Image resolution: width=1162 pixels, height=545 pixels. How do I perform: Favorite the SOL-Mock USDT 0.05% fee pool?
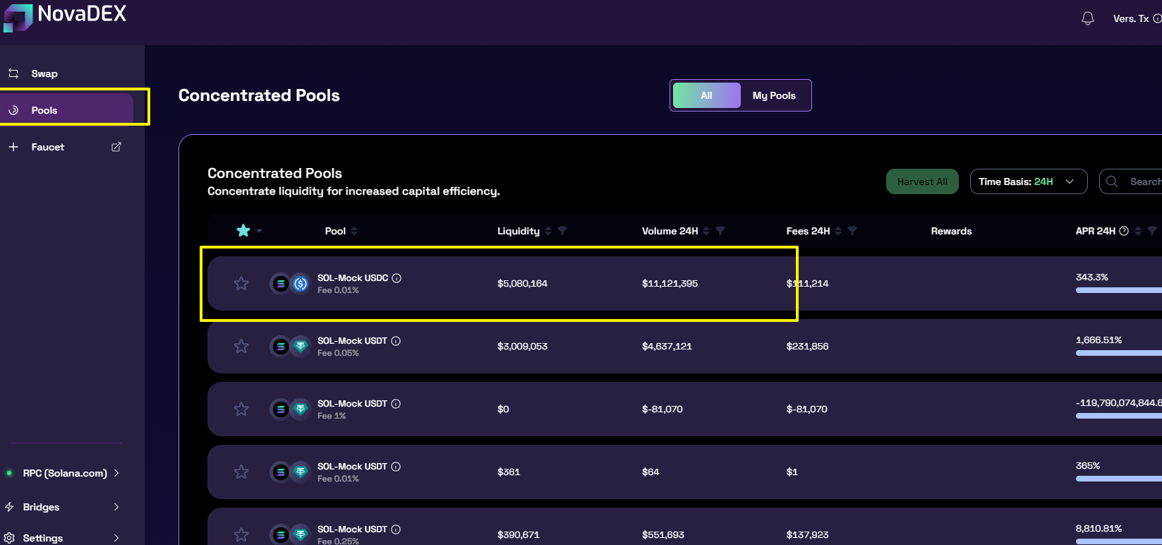coord(241,346)
